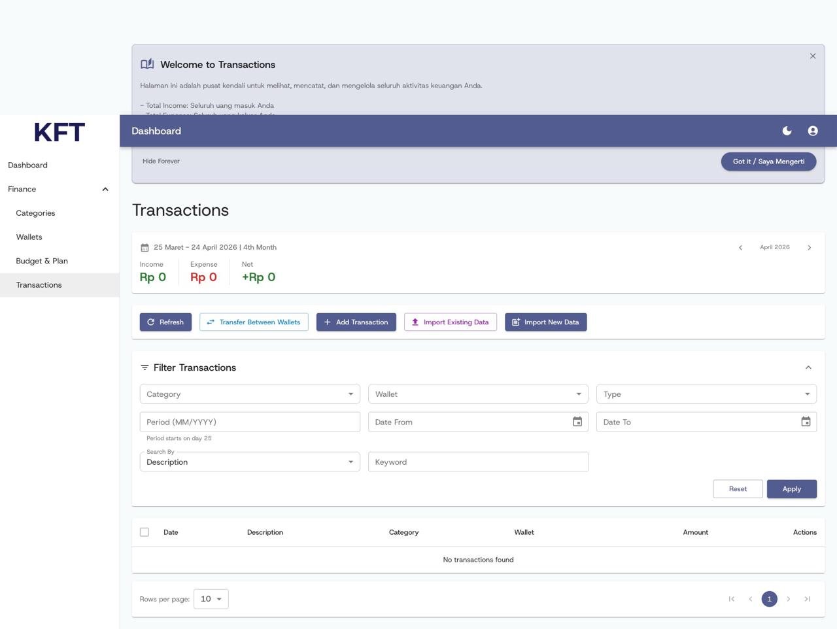Click the transfer arrows icon on Transfer Between Wallets

(211, 322)
